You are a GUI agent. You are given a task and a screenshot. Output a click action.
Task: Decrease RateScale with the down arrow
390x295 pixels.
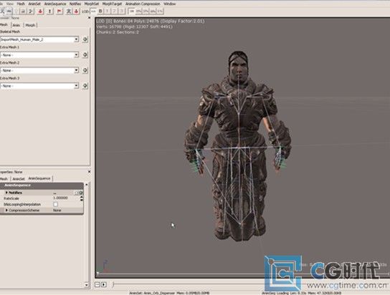click(x=81, y=199)
